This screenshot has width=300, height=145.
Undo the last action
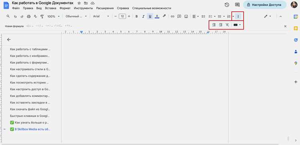tap(15, 17)
